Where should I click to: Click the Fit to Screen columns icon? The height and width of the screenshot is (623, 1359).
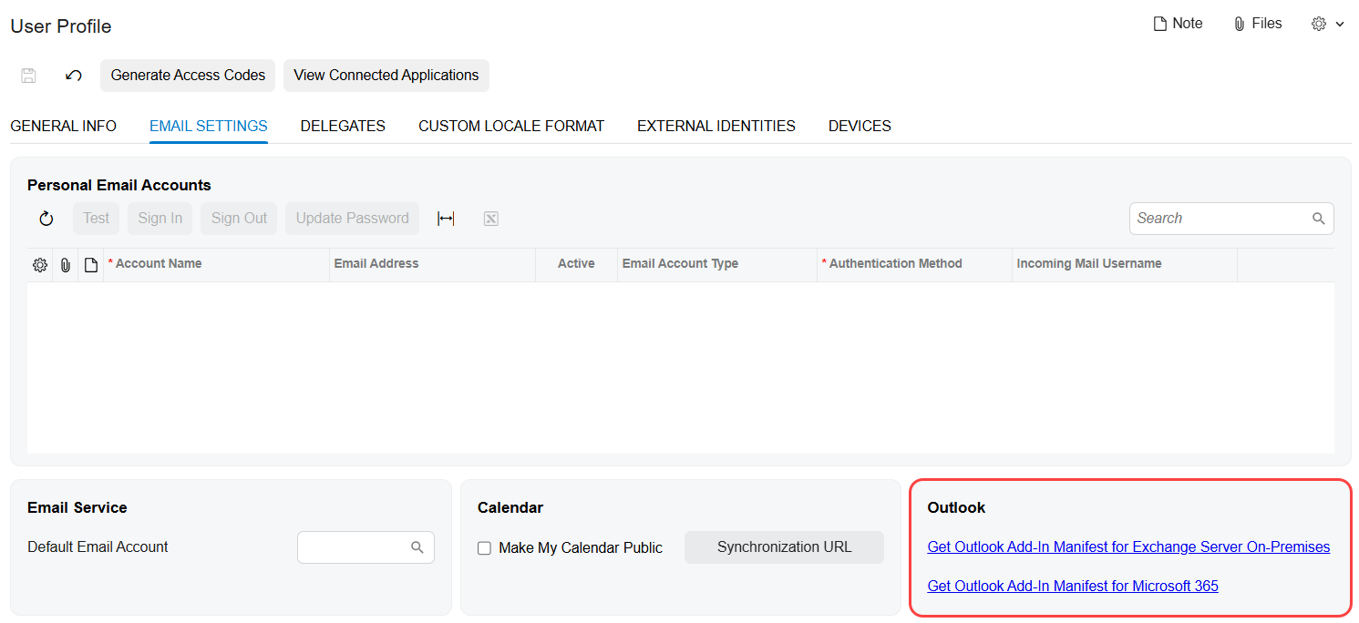[446, 219]
